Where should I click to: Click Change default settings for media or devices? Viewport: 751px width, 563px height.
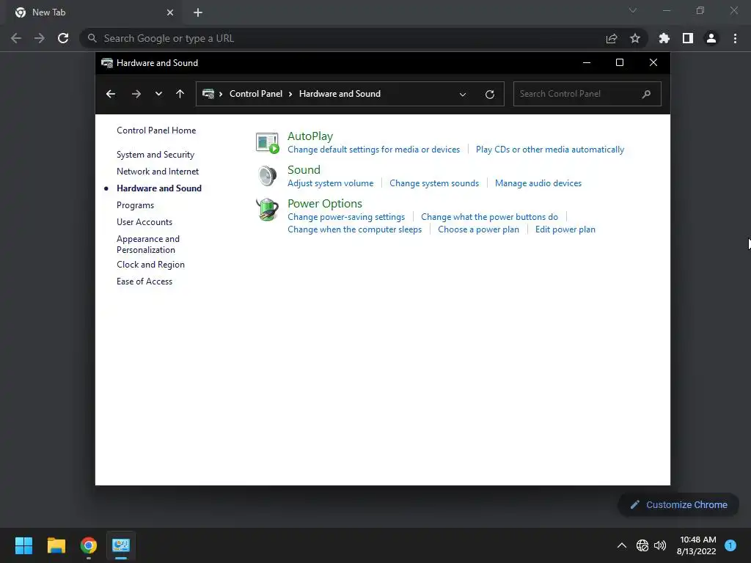pyautogui.click(x=373, y=150)
